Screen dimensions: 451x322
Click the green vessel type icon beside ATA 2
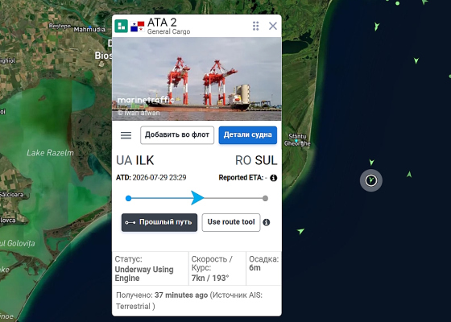pyautogui.click(x=121, y=26)
